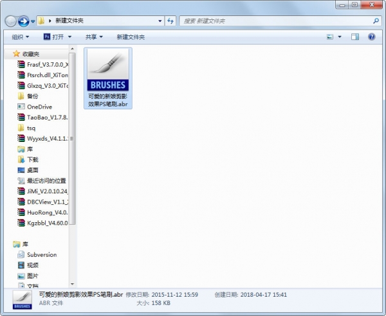Open the Wyyxds_V4.1.1 archive item
The height and width of the screenshot is (316, 386).
click(43, 138)
